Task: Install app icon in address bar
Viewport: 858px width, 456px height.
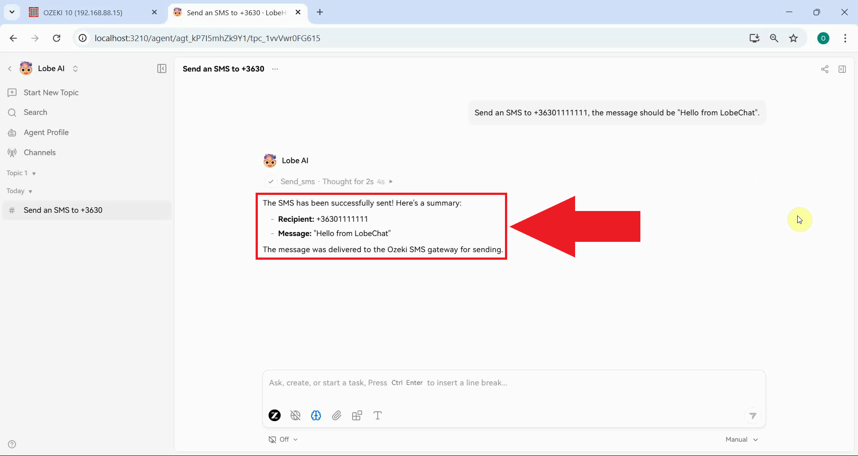Action: (754, 38)
